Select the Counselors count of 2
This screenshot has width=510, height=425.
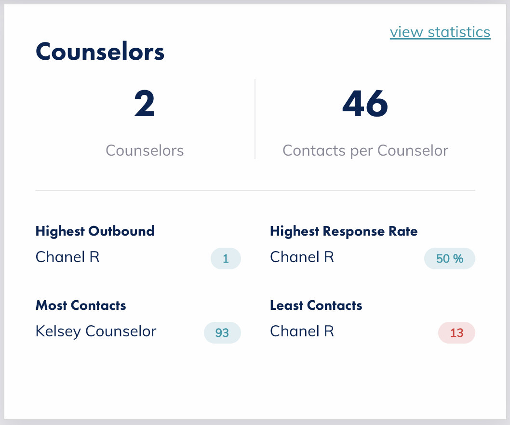144,104
